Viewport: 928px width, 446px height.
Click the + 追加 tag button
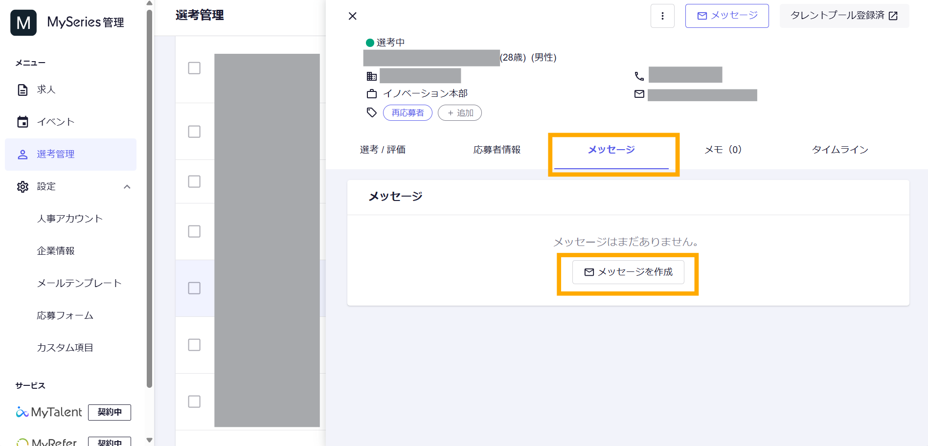coord(459,113)
